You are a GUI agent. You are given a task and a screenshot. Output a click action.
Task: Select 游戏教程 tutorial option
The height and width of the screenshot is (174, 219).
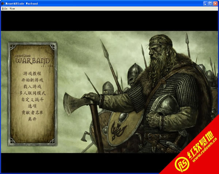[x=32, y=74]
